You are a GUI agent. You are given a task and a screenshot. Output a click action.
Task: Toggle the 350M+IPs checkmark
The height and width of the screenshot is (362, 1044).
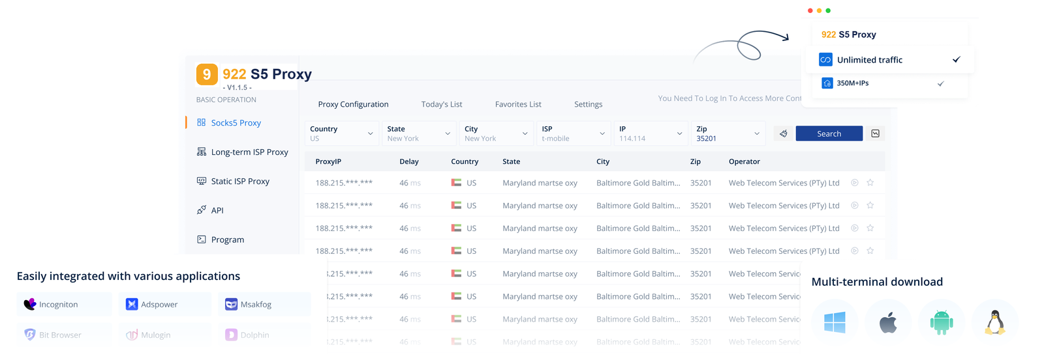(940, 83)
